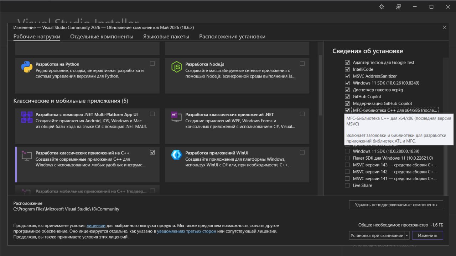Uncheck the Google Test adapter component
456x256 pixels.
point(347,63)
